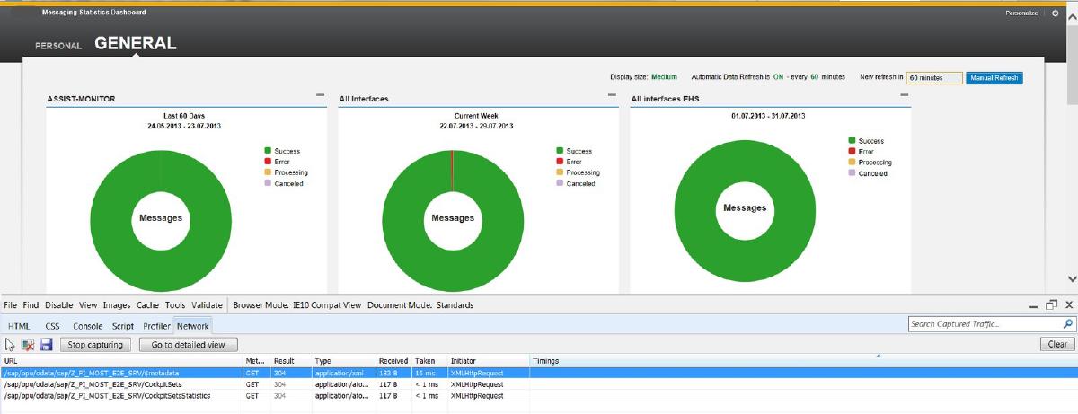
Task: Open the Cache menu in developer tools
Action: 147,305
